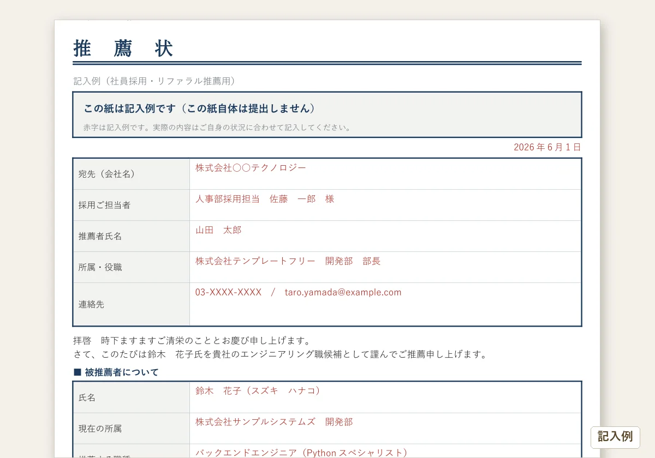Select the phone number 03-XXXX-XXXX
This screenshot has height=458, width=655.
[x=229, y=292]
